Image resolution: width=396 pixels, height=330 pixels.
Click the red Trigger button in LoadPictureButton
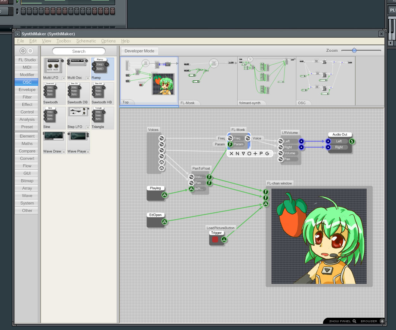coord(215,239)
